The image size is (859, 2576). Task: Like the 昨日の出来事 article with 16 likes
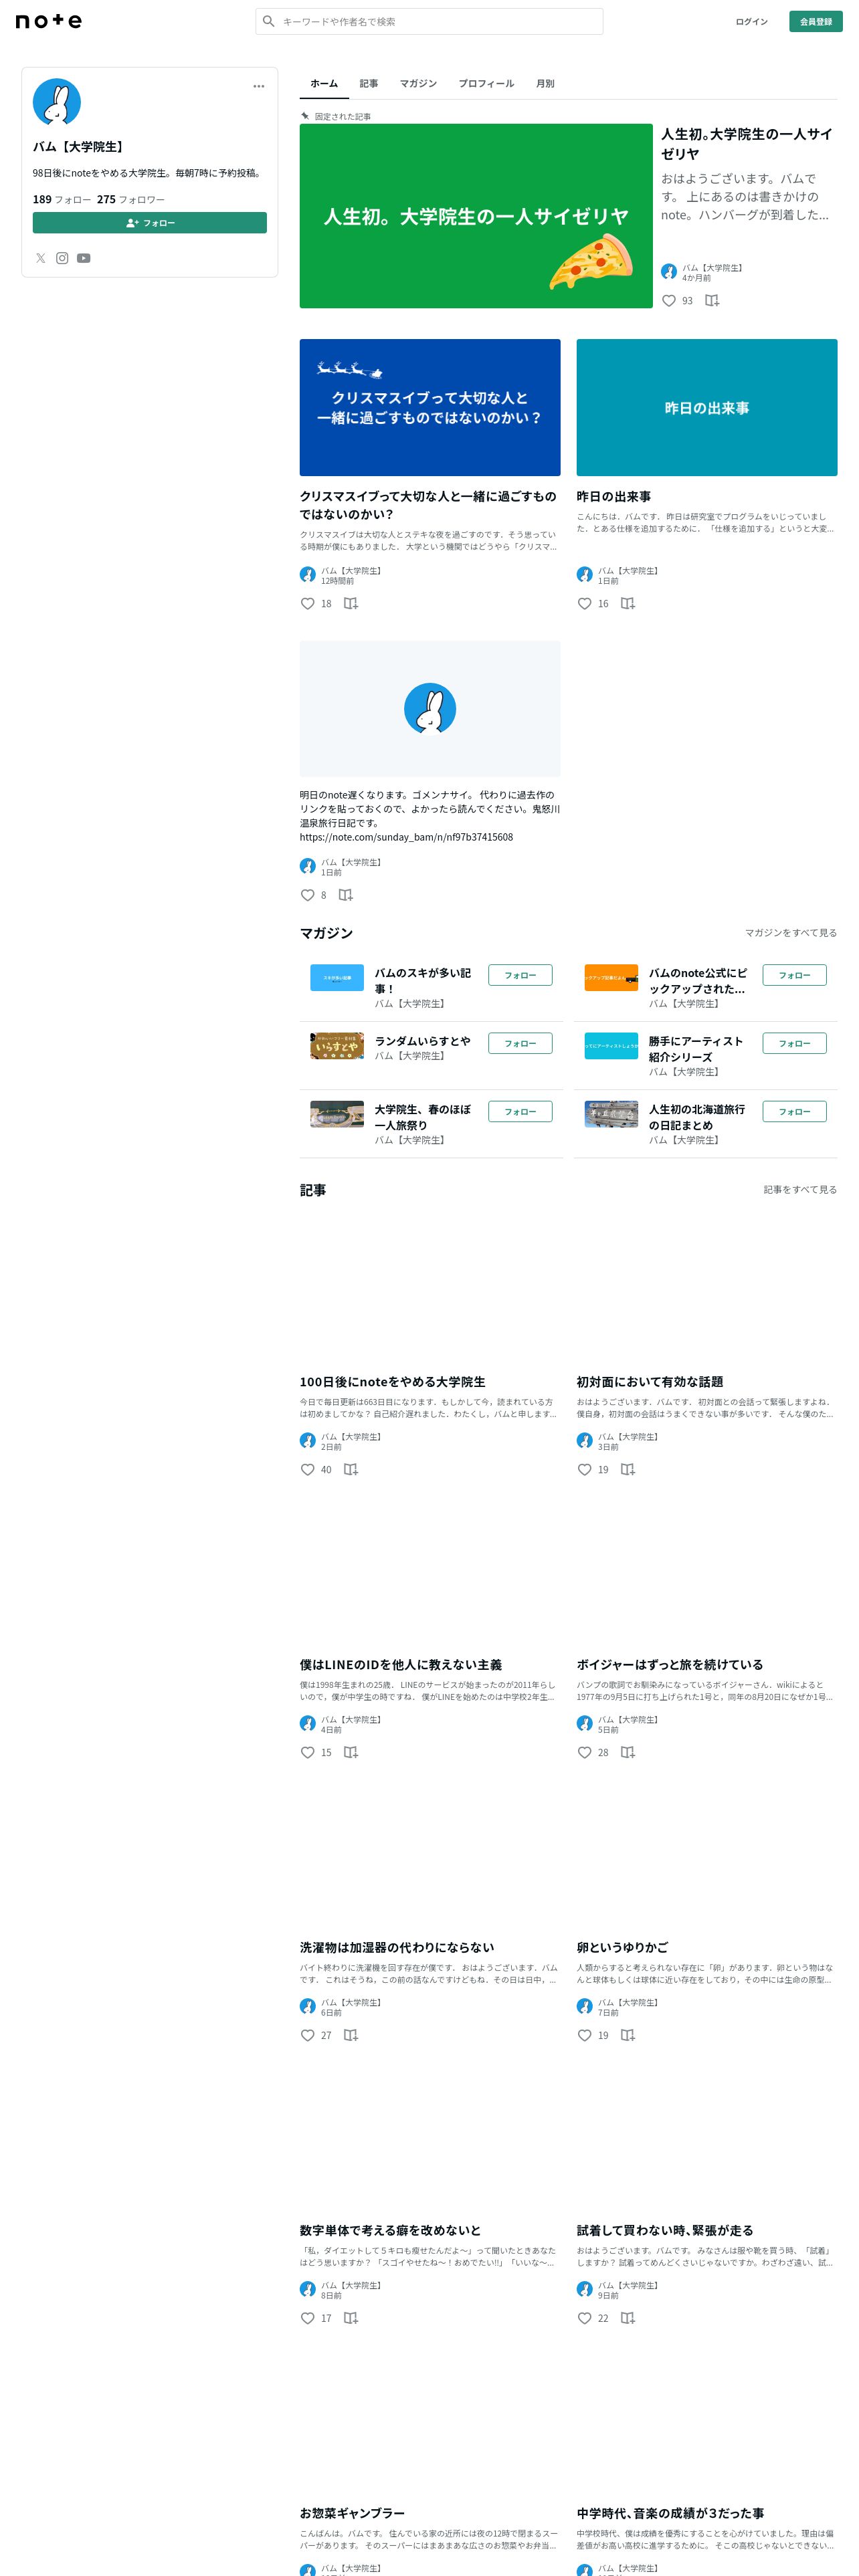point(585,603)
